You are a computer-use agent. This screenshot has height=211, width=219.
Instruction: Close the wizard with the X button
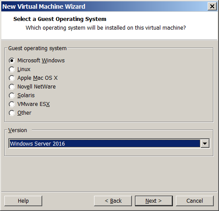click(212, 7)
